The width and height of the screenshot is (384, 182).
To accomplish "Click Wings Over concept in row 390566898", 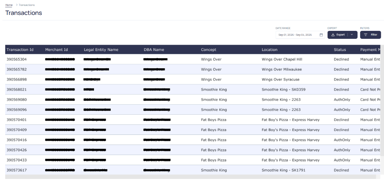I will (x=211, y=79).
